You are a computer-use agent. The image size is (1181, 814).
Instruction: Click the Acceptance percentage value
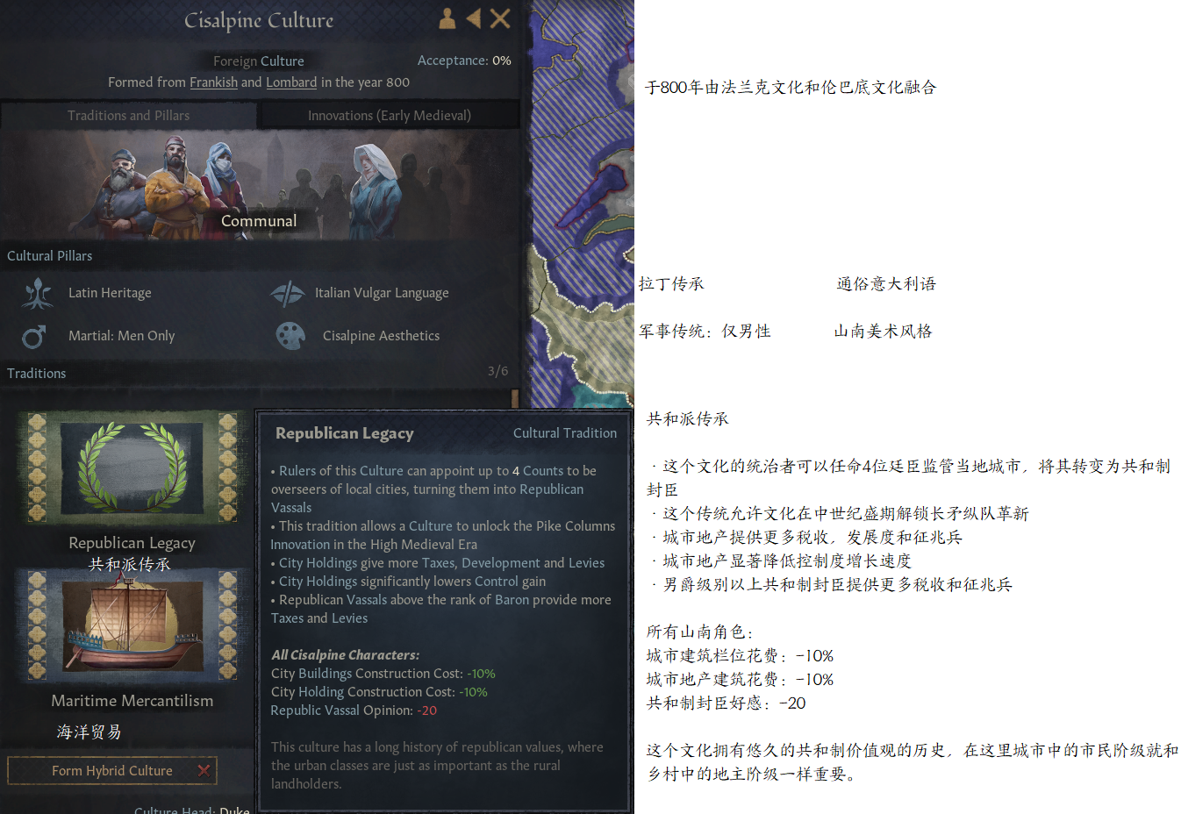501,61
